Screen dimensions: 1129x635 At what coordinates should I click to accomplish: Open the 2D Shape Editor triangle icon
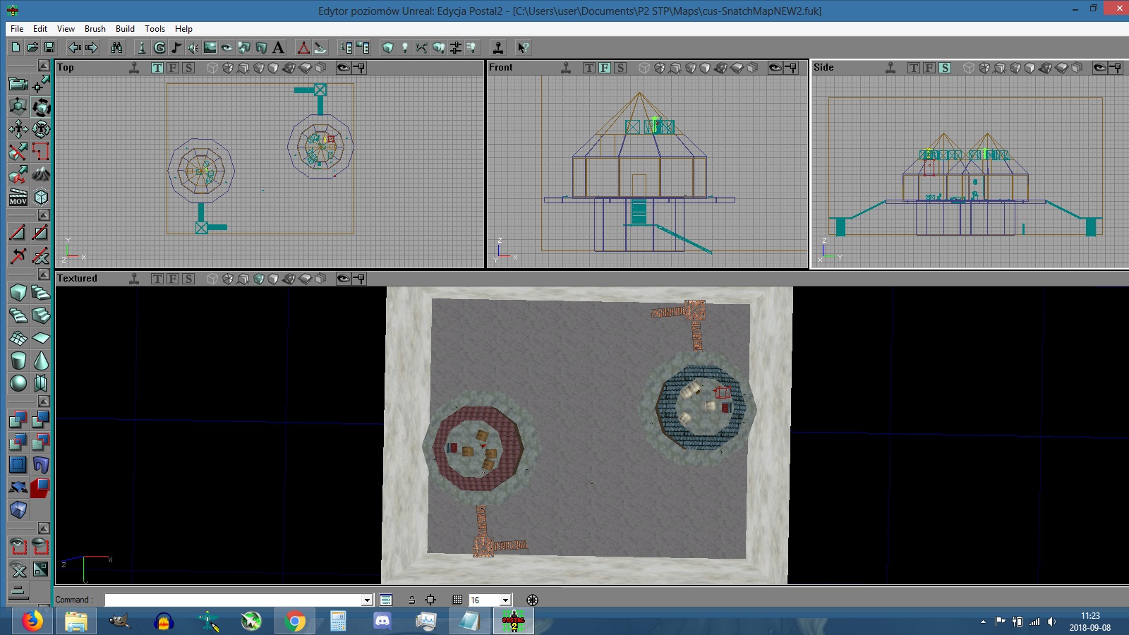click(x=303, y=47)
